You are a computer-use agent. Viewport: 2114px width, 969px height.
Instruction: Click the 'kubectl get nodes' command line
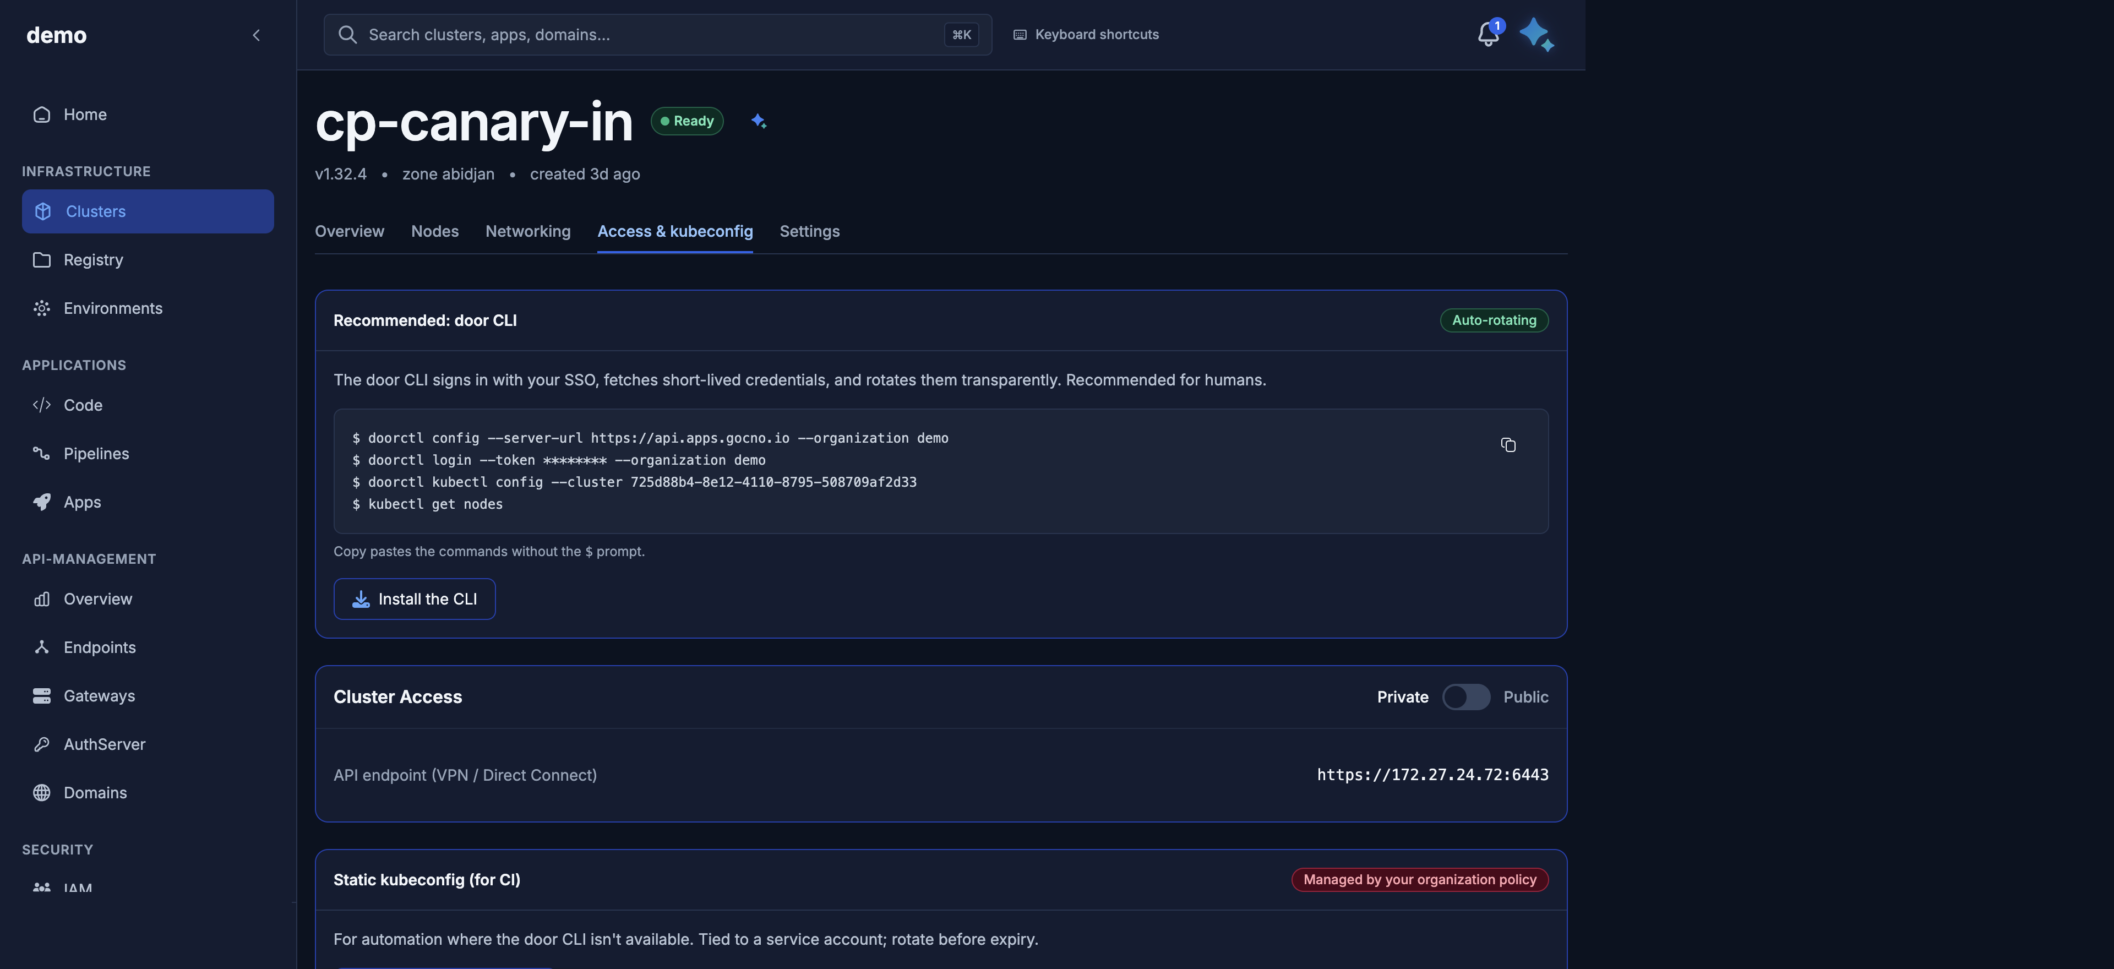pos(428,504)
